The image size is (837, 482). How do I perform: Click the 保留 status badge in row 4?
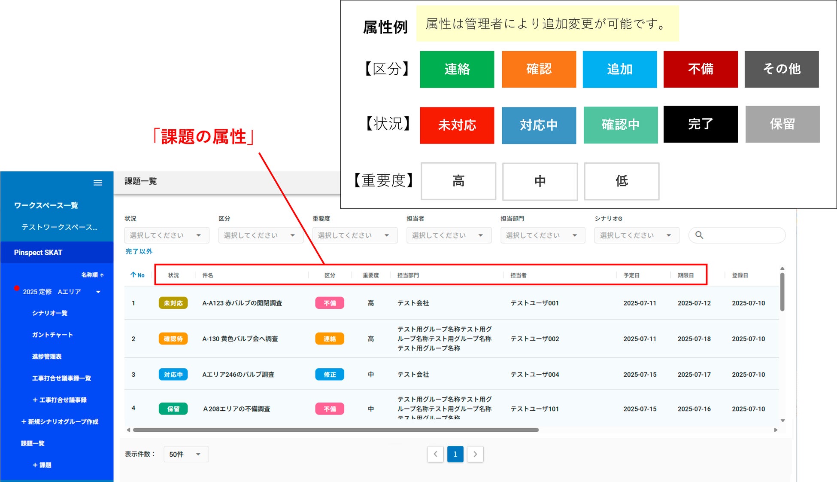(x=173, y=409)
